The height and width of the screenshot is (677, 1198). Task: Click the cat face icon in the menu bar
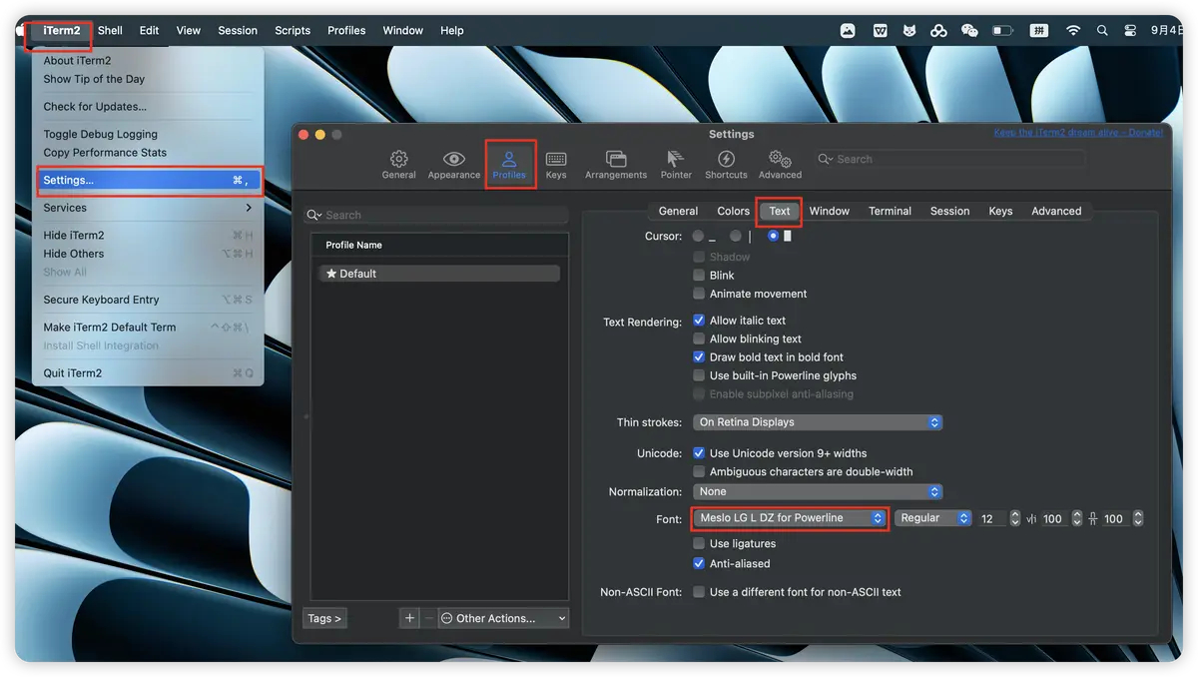point(909,31)
